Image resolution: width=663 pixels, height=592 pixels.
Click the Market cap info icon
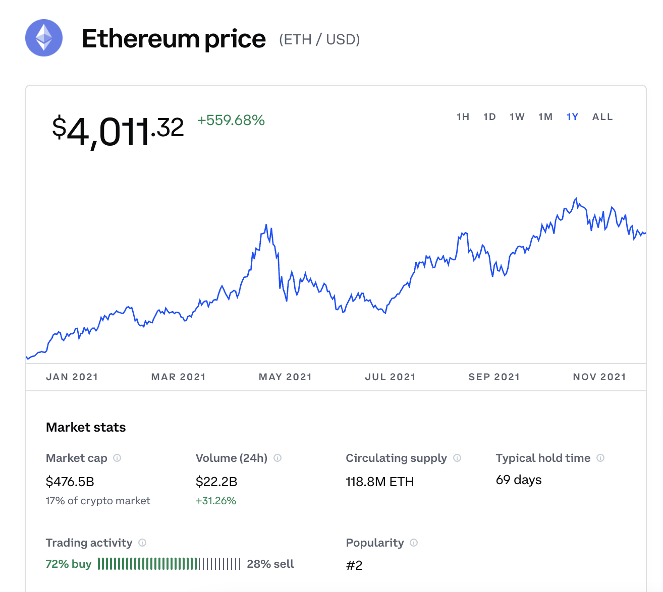[117, 458]
